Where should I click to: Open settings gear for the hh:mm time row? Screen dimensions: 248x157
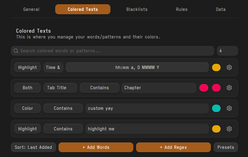[229, 67]
